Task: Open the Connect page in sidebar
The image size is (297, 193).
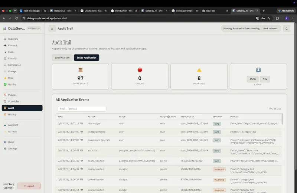Action: click(12, 45)
